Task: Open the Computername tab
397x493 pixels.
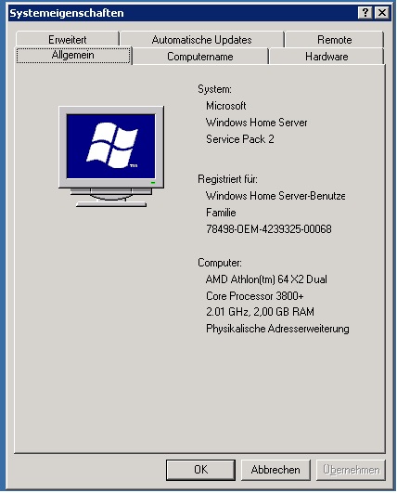Action: click(200, 57)
